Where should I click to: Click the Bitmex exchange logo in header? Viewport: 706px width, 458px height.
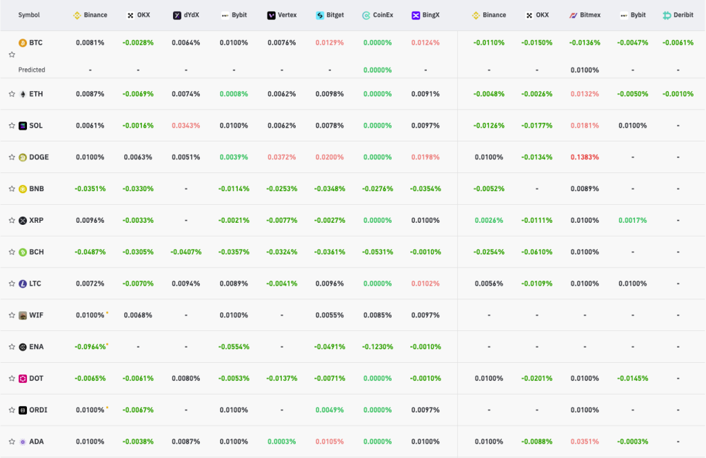coord(573,15)
